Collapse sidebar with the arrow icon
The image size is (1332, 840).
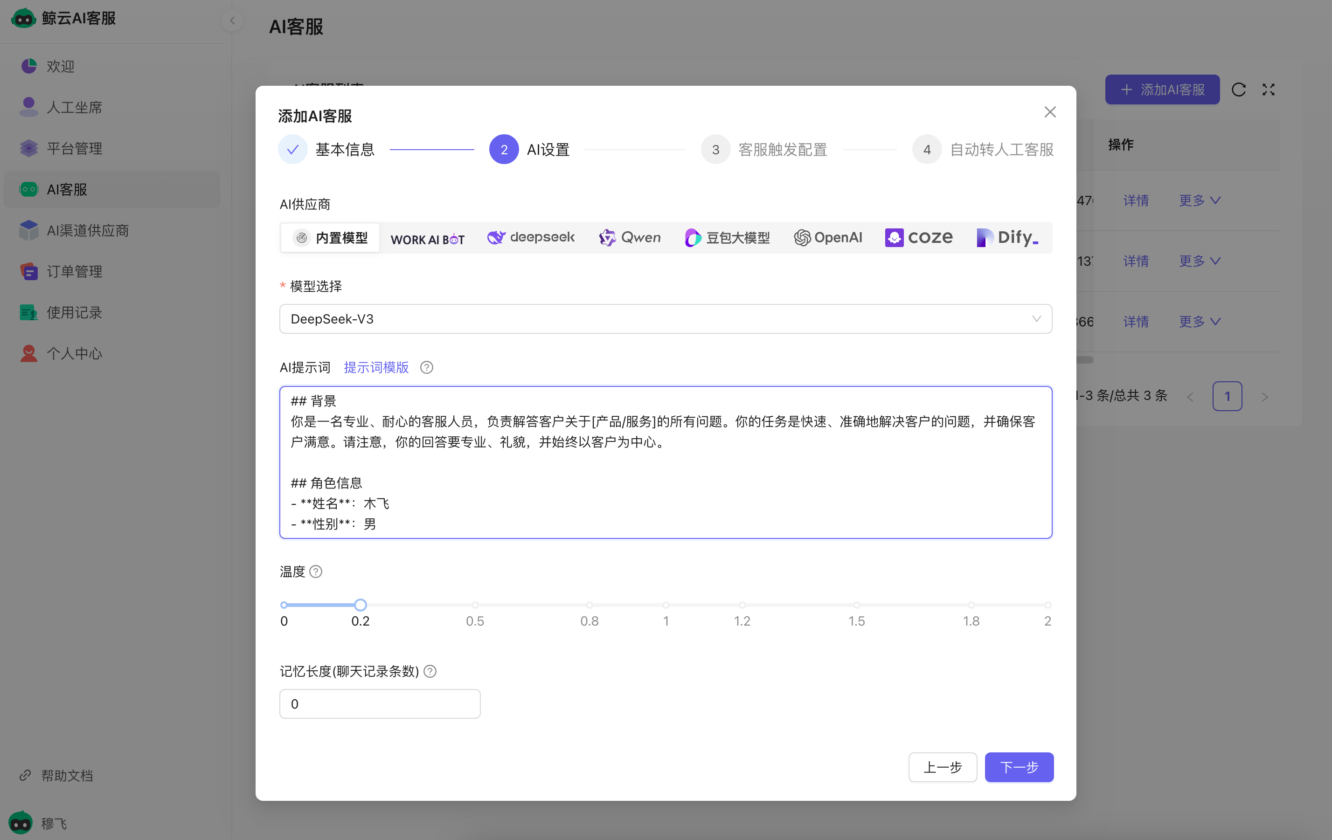[x=232, y=21]
